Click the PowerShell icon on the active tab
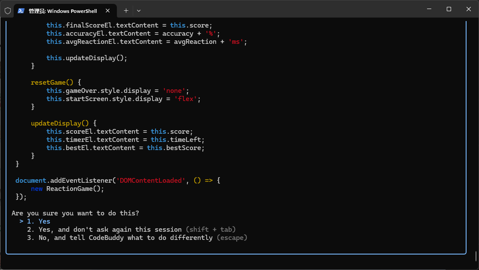 tap(21, 10)
